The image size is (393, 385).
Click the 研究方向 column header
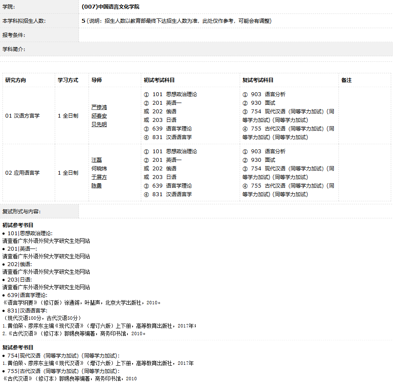coord(15,80)
